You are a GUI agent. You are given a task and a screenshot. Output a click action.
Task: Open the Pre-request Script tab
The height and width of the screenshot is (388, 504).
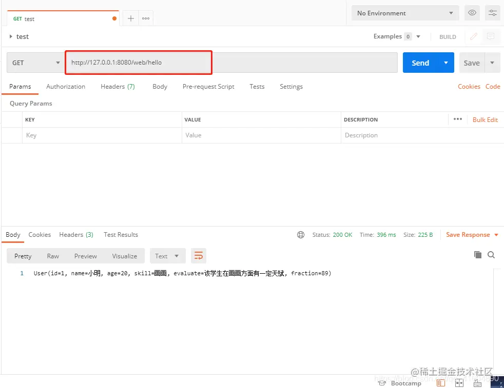coord(208,86)
